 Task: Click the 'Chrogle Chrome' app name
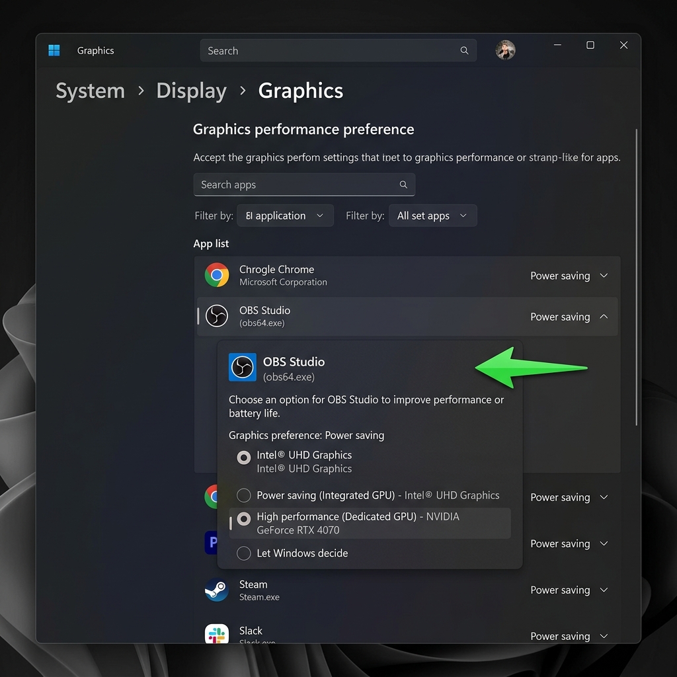[x=277, y=270]
